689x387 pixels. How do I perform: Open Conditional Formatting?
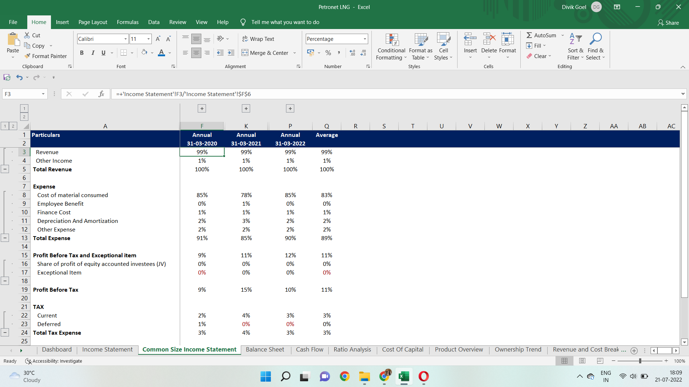pos(392,47)
